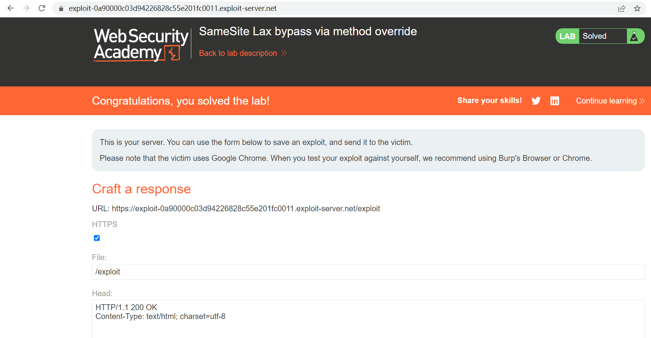Click the chevrons after Back to lab description
Screen dimensions: 651x338
pyautogui.click(x=284, y=53)
